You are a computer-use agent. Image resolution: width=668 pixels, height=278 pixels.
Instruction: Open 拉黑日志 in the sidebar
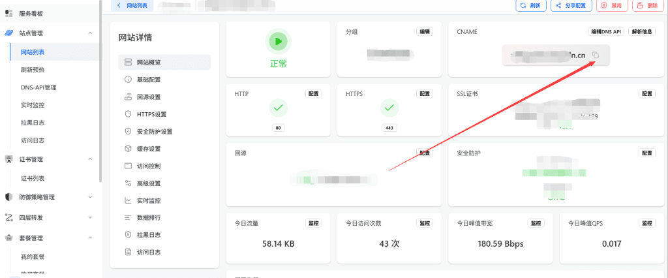click(33, 123)
